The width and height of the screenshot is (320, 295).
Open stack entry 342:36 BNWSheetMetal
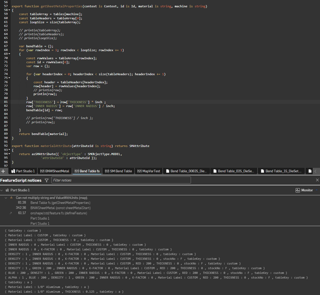[53, 208]
